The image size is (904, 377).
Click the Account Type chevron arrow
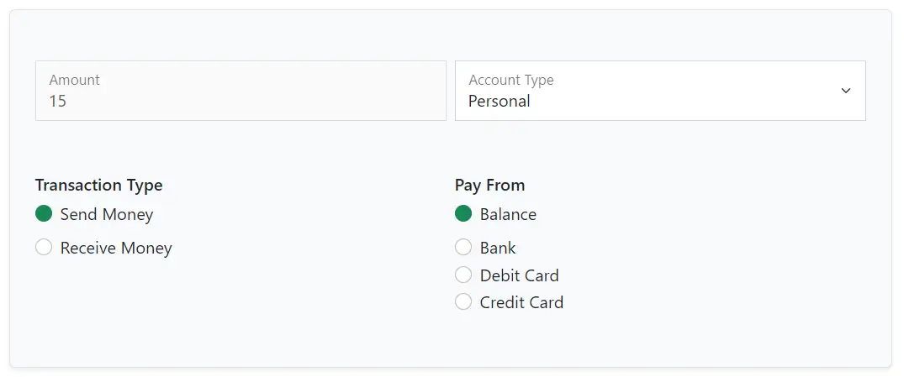click(x=845, y=91)
